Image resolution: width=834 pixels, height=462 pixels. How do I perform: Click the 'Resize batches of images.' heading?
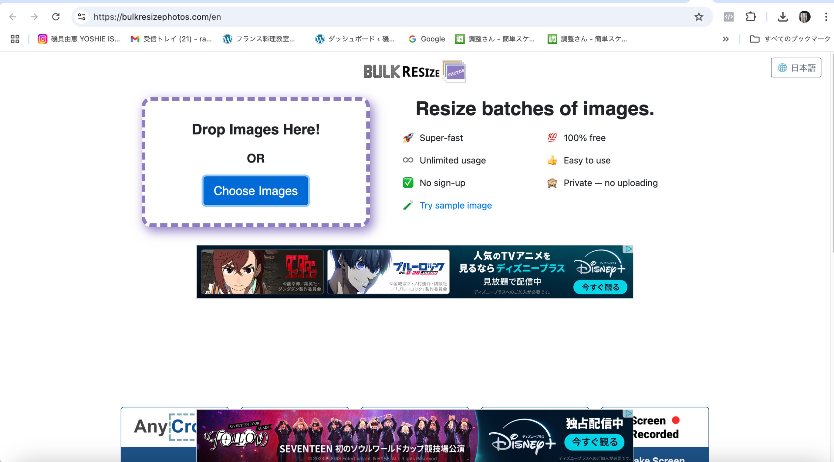tap(535, 109)
